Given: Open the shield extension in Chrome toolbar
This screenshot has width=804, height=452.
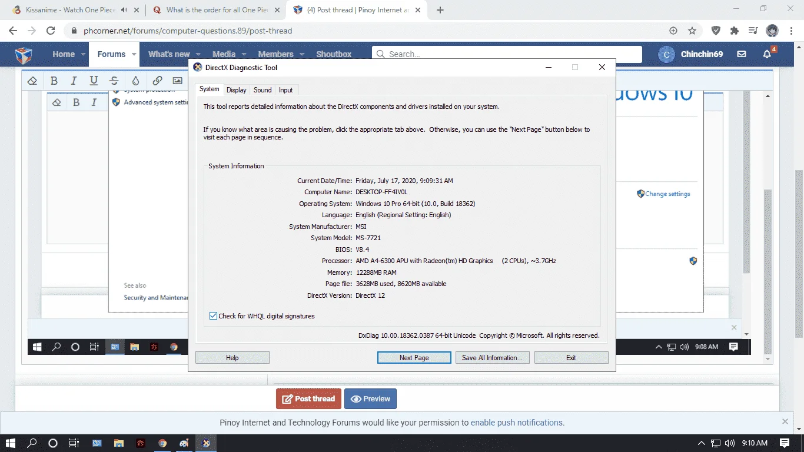Looking at the screenshot, I should (716, 31).
